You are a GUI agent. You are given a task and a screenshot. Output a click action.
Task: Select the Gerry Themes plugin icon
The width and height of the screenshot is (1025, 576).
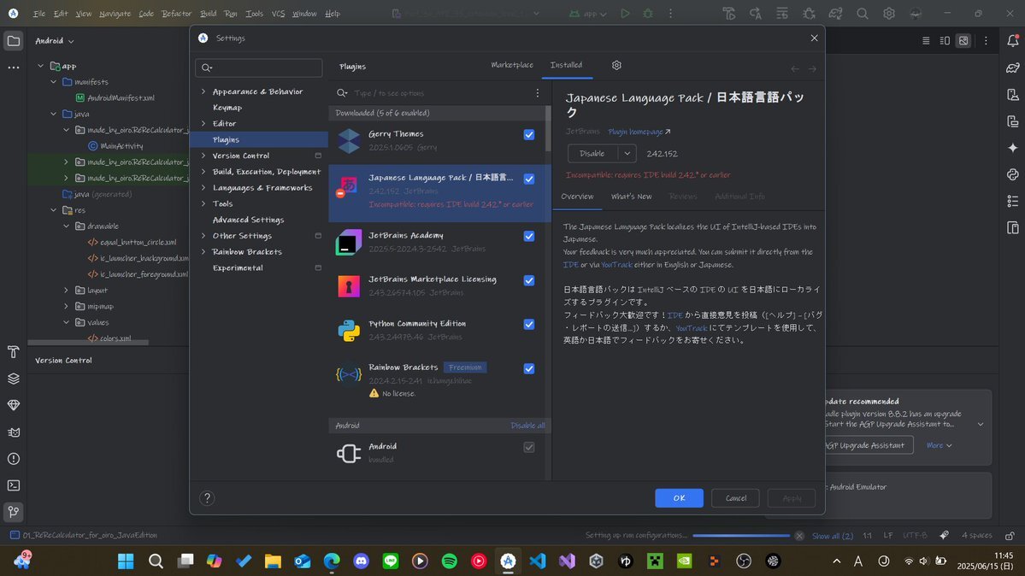coord(349,141)
